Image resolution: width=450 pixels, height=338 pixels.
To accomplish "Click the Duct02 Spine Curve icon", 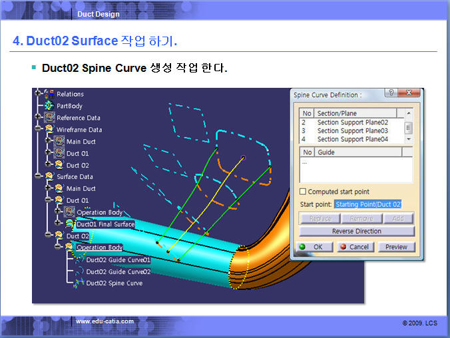I will 79,283.
